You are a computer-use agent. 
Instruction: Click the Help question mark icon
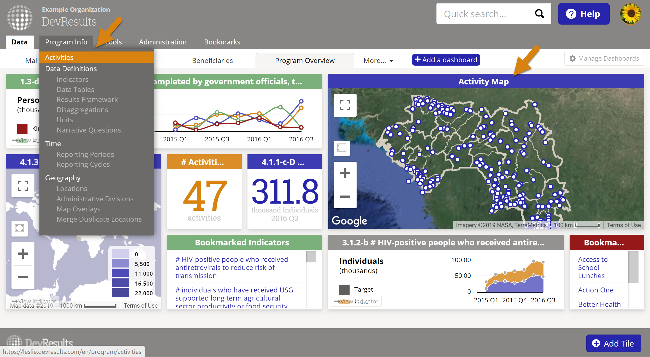[x=571, y=14]
